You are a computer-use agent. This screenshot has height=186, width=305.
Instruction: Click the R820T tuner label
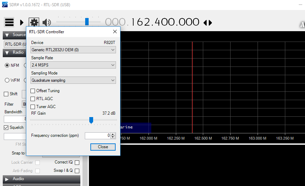click(x=109, y=43)
